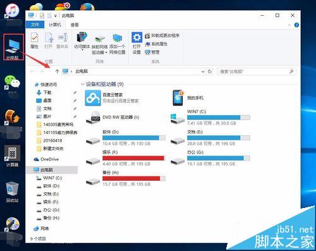Open 网络 in navigation pane
This screenshot has height=251, width=316.
pos(41,228)
